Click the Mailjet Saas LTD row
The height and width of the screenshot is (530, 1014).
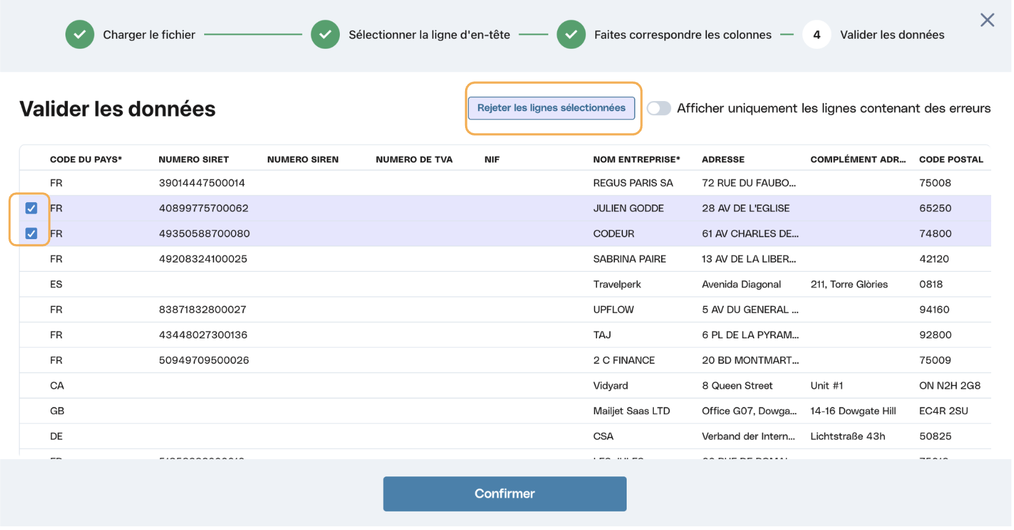tap(506, 411)
